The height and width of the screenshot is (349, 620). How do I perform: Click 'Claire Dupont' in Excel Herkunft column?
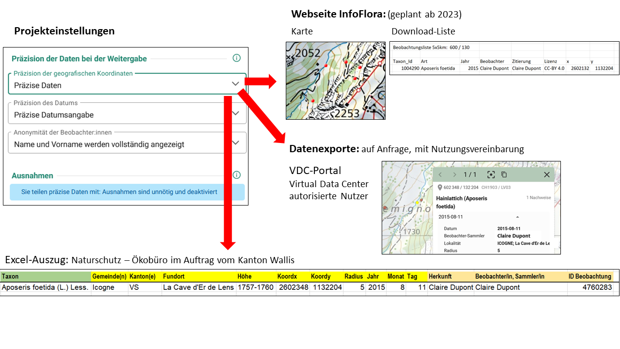pyautogui.click(x=451, y=287)
